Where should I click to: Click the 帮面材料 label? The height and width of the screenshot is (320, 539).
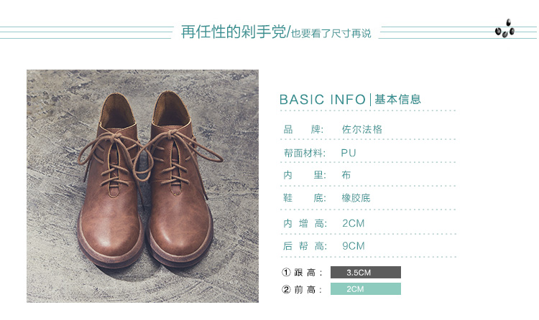coord(304,153)
